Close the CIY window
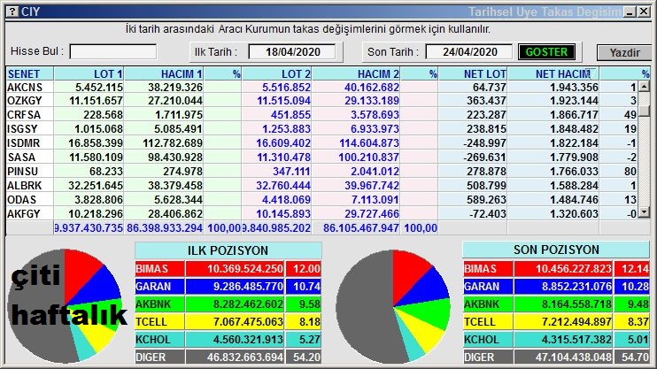The image size is (657, 369). 644,12
